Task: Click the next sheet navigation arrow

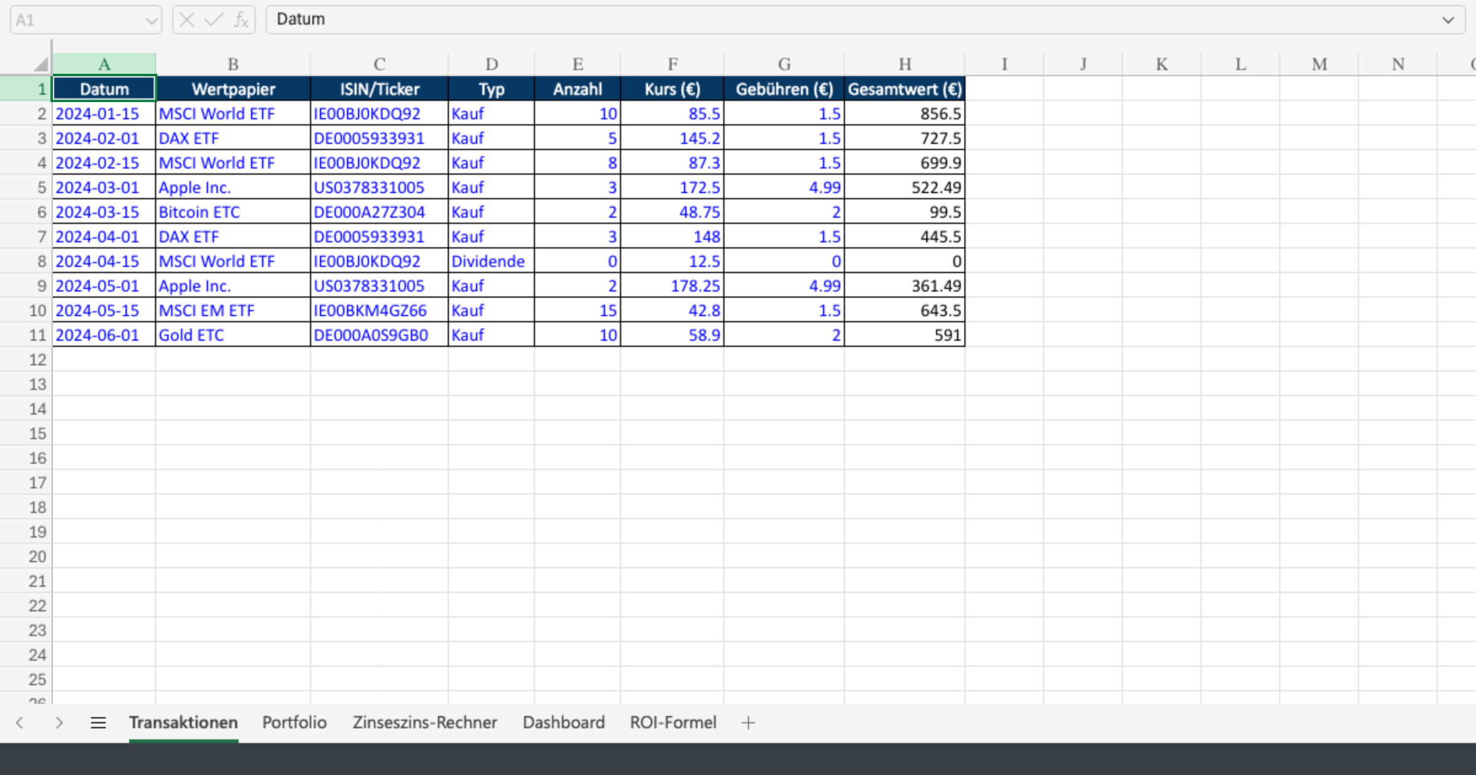Action: (x=60, y=723)
